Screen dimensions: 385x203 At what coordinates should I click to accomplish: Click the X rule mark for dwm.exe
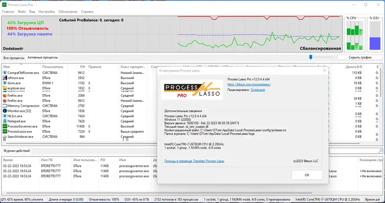90,83
